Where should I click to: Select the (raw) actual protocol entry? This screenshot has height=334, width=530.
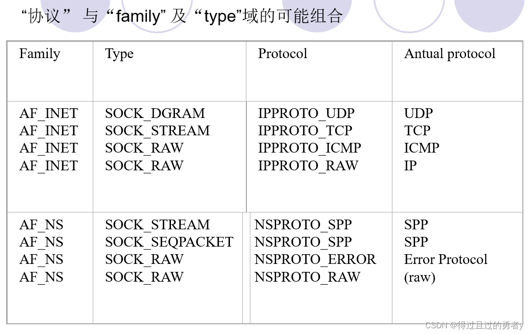click(419, 277)
